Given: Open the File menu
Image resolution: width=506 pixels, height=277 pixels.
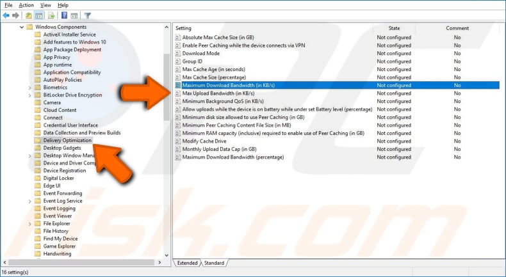Looking at the screenshot, I should point(8,5).
